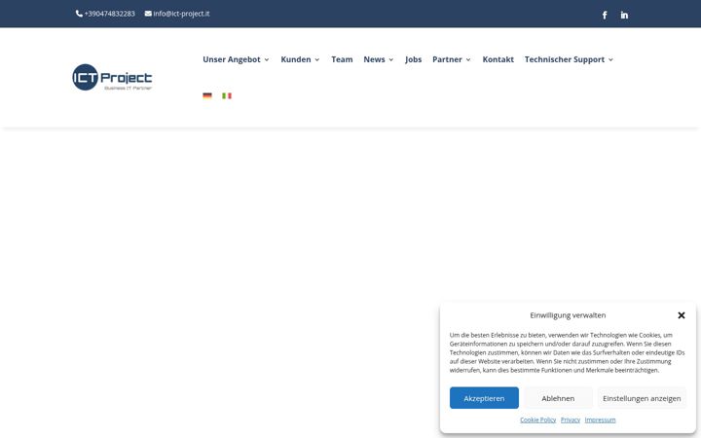Screen dimensions: 701x438
Task: Expand the Partner dropdown arrow
Action: (x=468, y=60)
